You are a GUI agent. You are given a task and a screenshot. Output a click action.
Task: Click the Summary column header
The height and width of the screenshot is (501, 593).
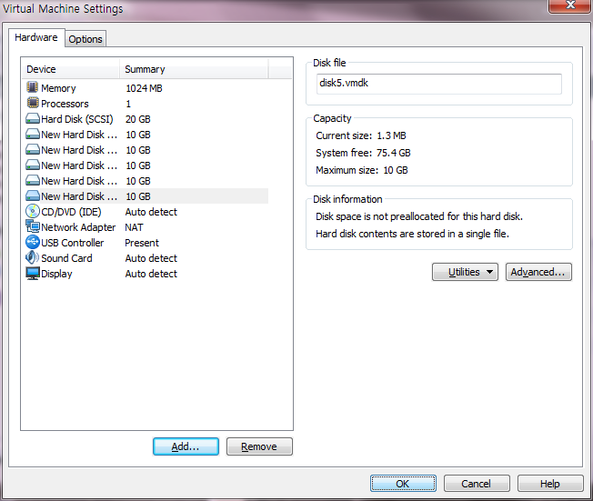click(194, 69)
